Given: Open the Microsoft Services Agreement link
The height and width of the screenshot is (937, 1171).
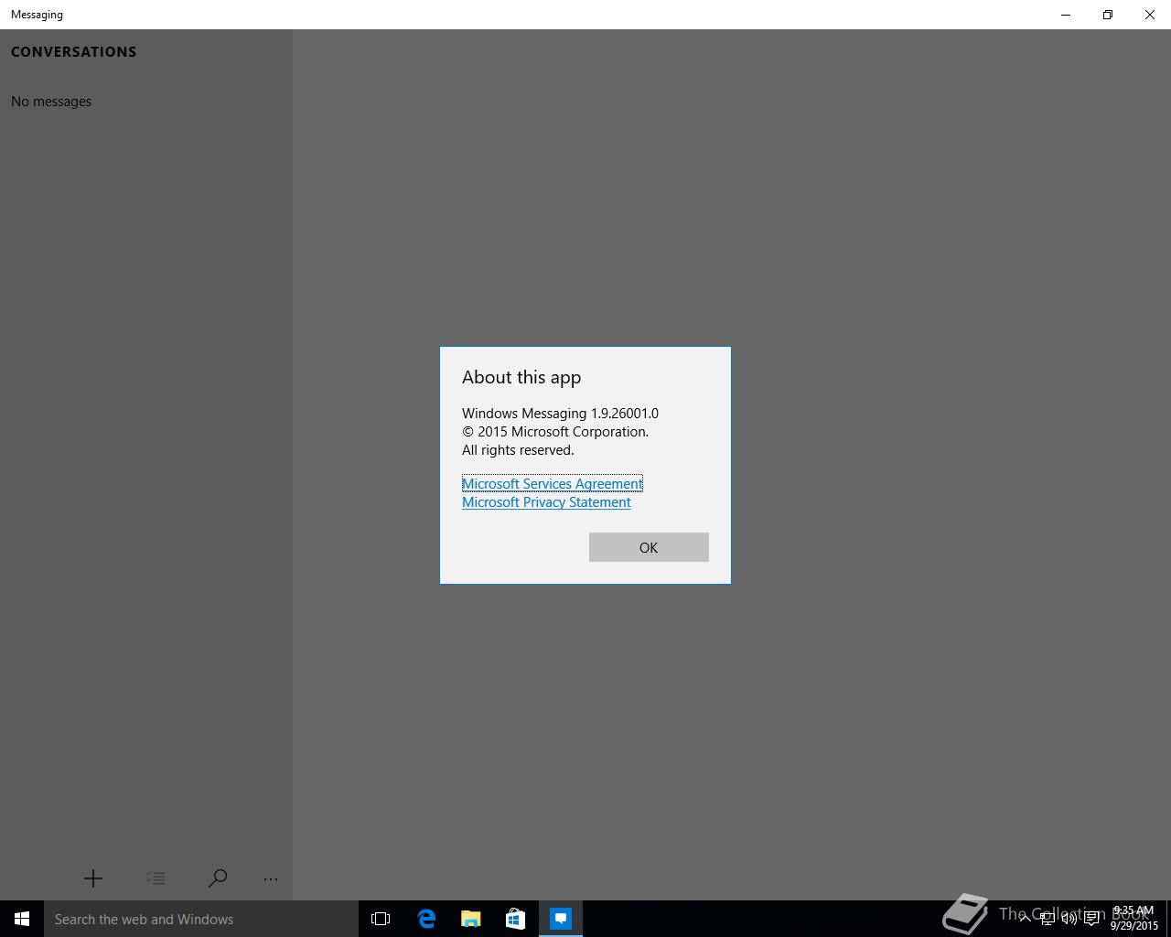Looking at the screenshot, I should [x=553, y=483].
